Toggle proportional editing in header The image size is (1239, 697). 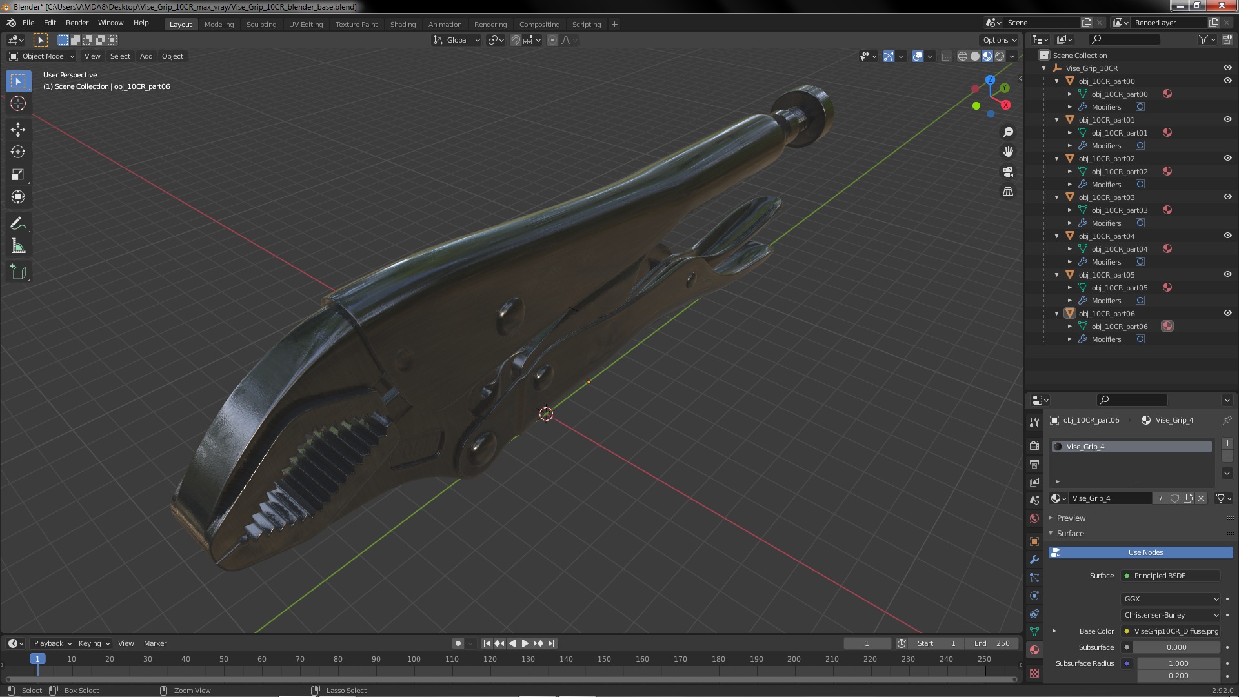coord(552,40)
